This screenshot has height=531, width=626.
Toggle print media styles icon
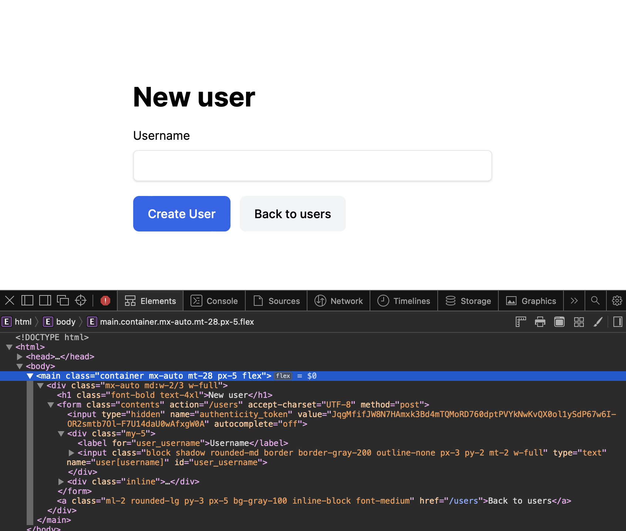[540, 322]
